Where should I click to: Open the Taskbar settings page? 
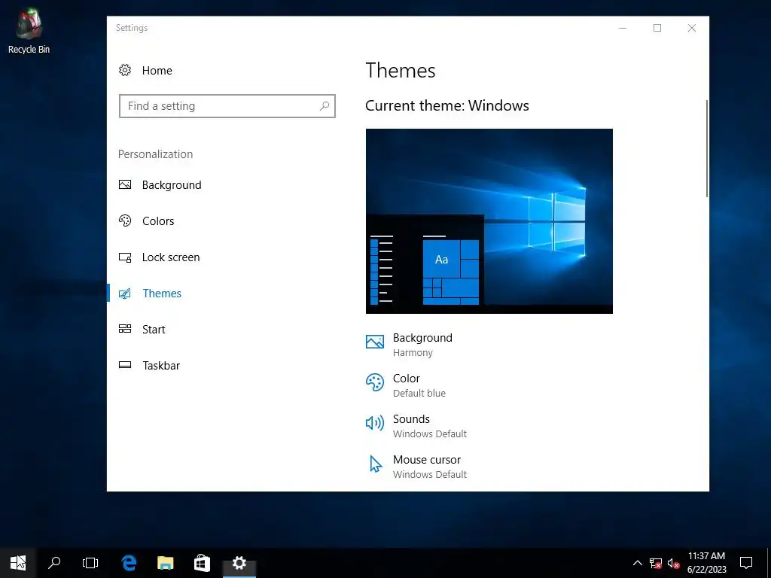pyautogui.click(x=161, y=366)
